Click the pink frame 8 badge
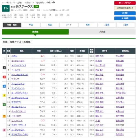137x138 pixels. coord(4,130)
